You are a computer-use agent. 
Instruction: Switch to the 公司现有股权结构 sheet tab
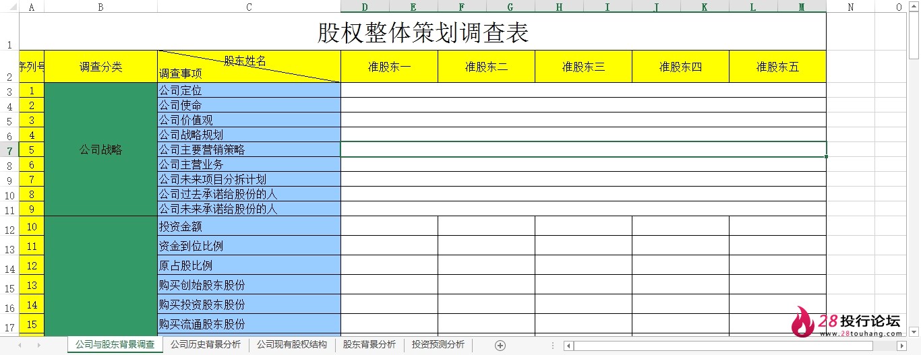tap(291, 345)
